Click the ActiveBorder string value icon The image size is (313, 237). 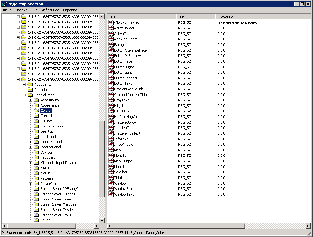coord(111,28)
